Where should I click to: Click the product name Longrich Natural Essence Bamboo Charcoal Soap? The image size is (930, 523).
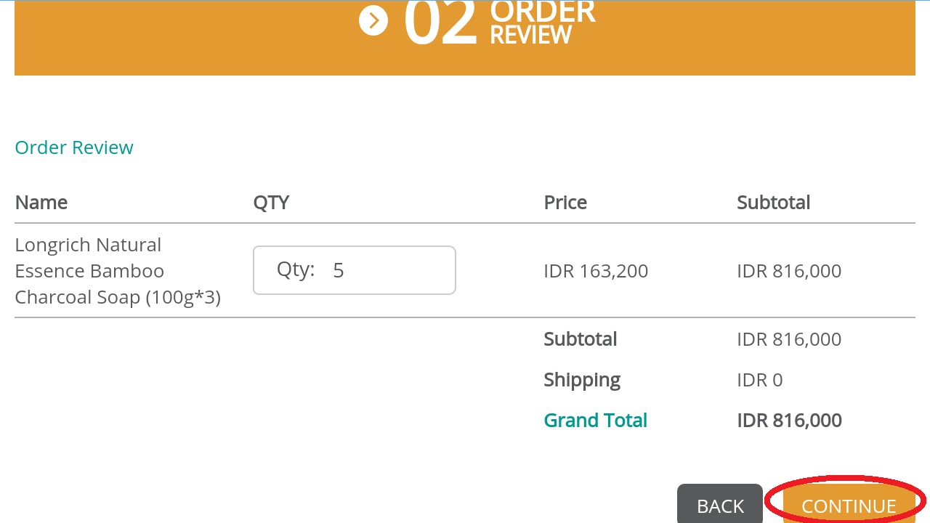click(x=118, y=271)
